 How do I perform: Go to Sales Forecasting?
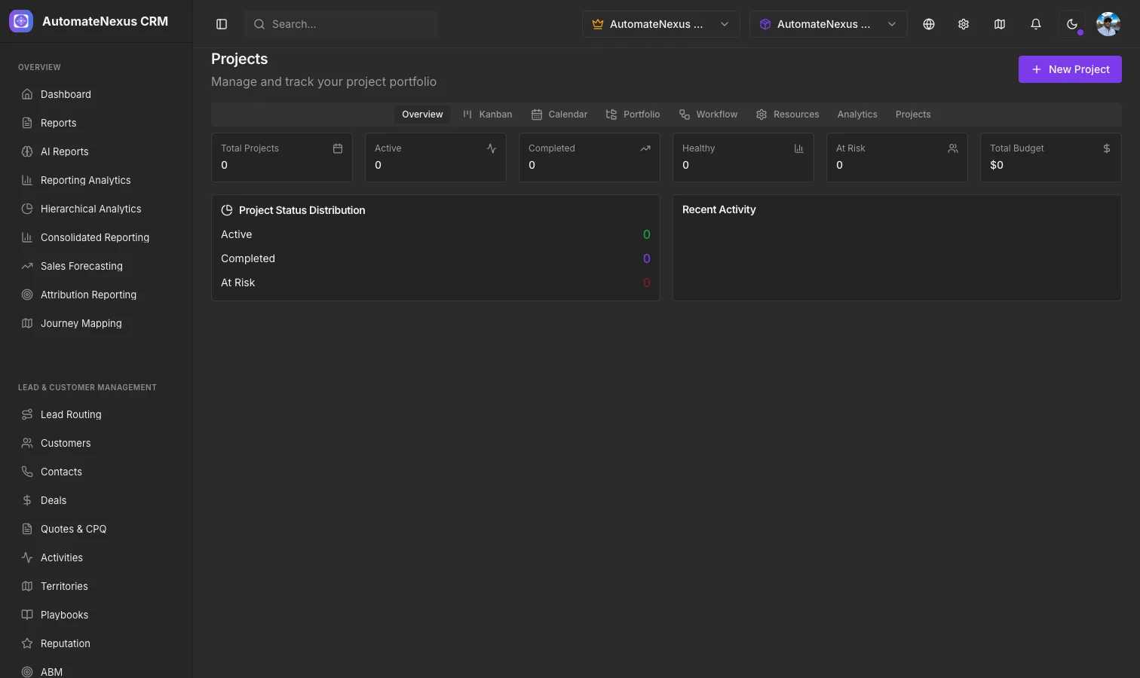pyautogui.click(x=97, y=266)
